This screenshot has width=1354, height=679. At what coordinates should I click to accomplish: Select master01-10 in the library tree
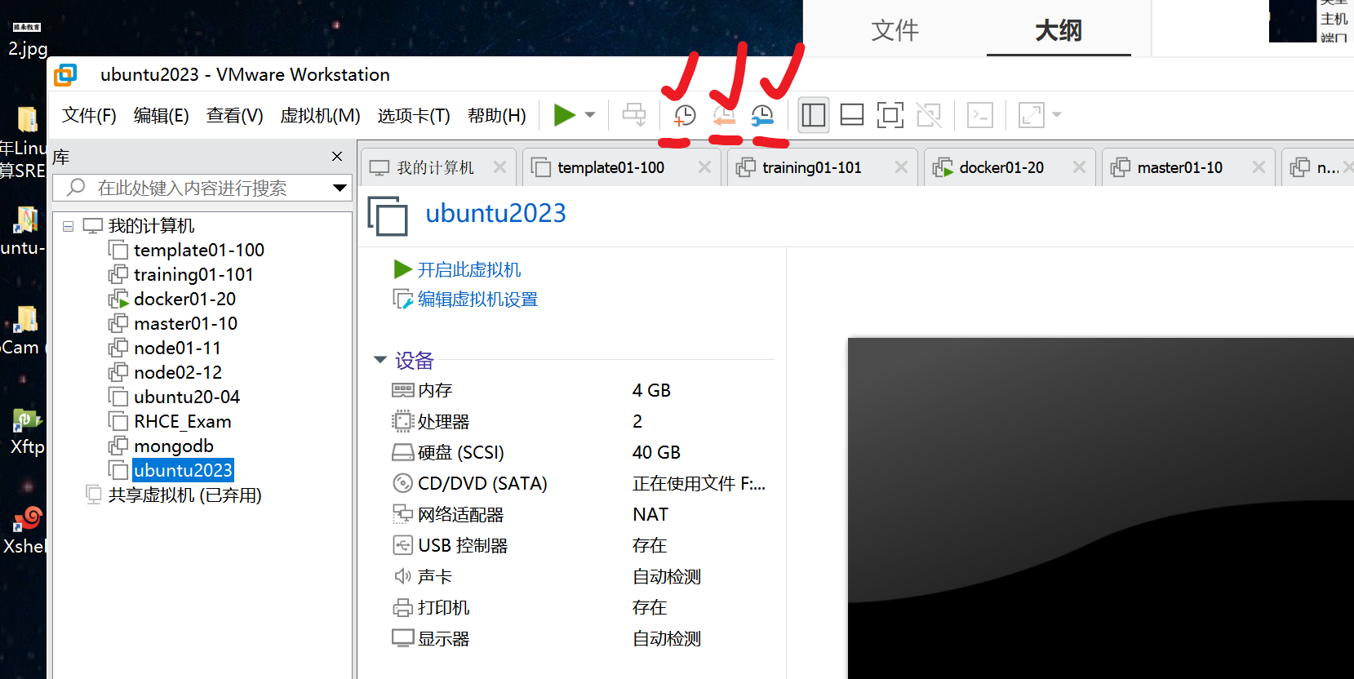coord(185,324)
